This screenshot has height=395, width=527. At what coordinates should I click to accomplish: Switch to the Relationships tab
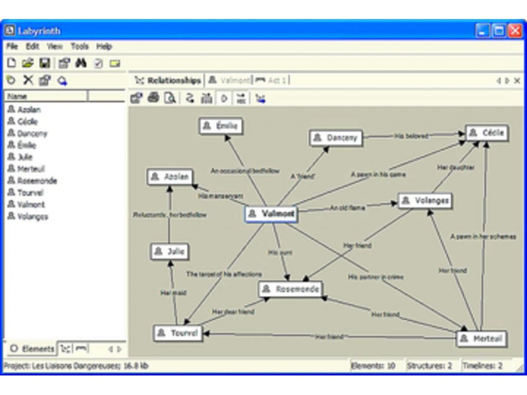(167, 81)
